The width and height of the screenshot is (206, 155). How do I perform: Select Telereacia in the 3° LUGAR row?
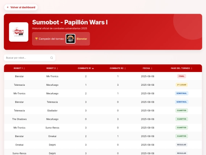point(19,85)
